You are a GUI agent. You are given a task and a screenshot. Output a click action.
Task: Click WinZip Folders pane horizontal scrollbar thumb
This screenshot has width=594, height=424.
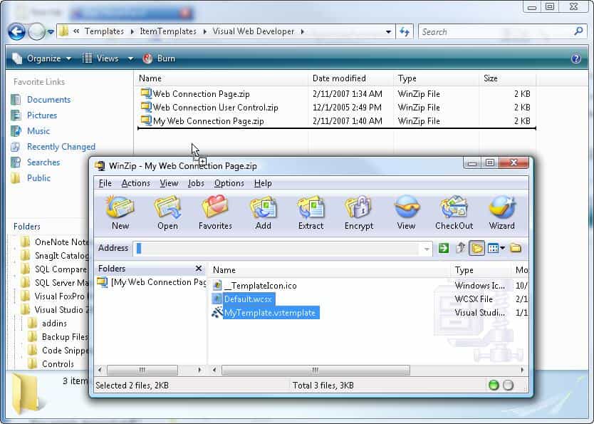(x=142, y=370)
